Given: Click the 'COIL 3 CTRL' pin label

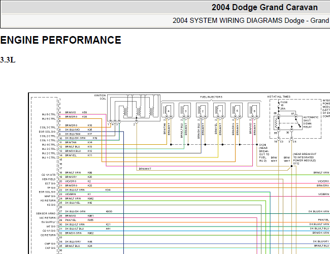Looking at the screenshot, I should pyautogui.click(x=48, y=128).
